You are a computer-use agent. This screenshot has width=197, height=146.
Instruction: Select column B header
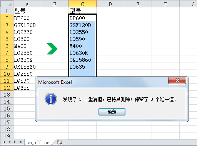(x=55, y=4)
